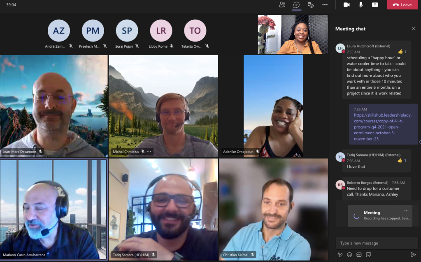This screenshot has height=262, width=421.
Task: Toggle the camera on or off
Action: click(347, 5)
